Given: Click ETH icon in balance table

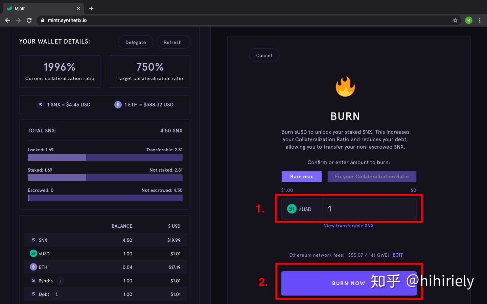Looking at the screenshot, I should pos(33,267).
